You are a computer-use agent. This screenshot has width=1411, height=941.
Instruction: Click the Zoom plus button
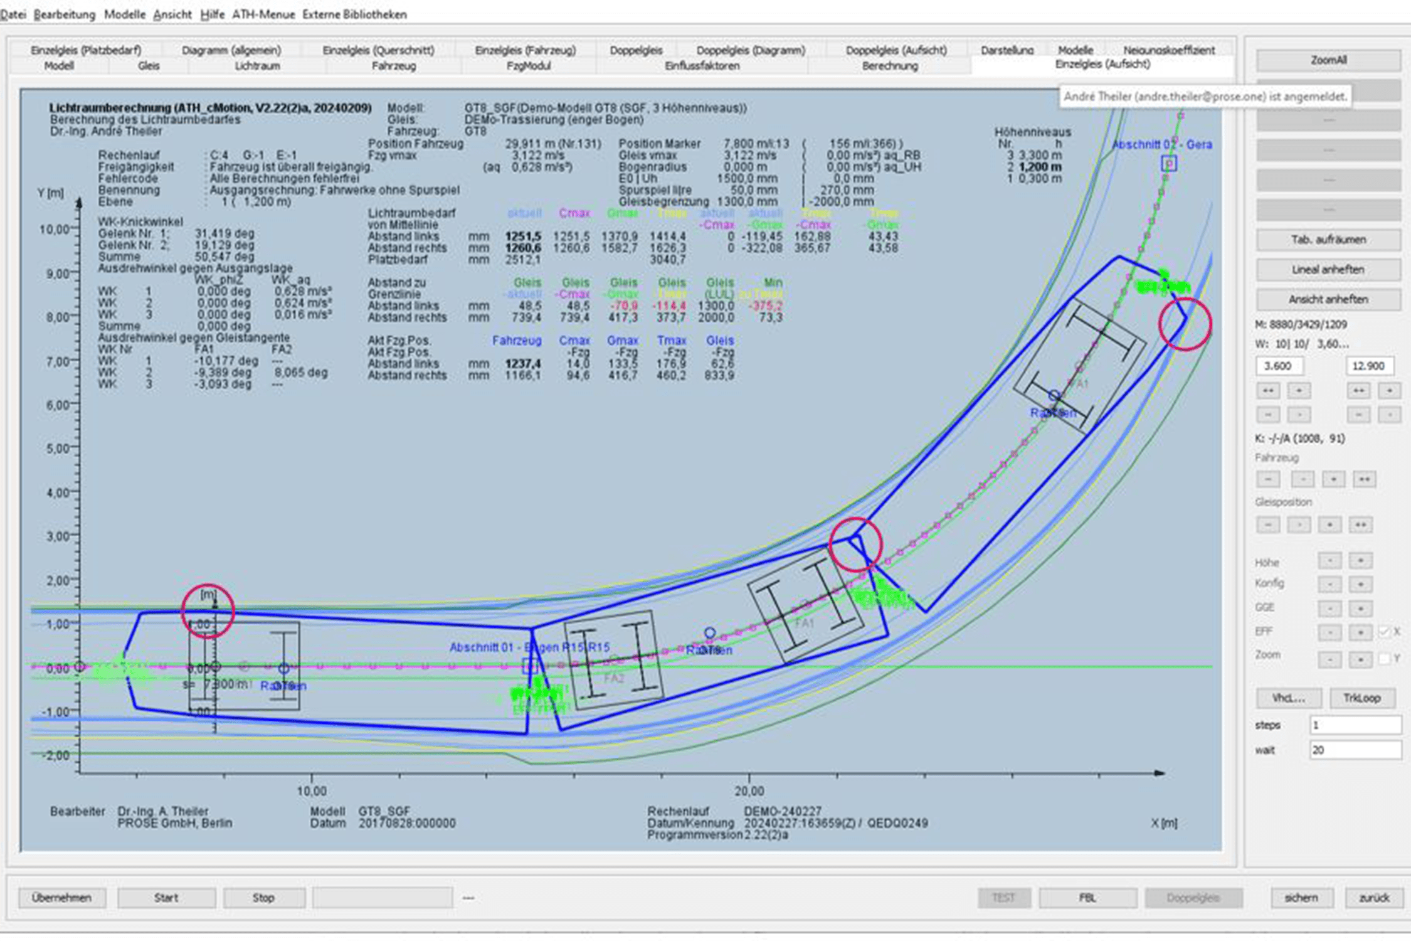pos(1360,659)
